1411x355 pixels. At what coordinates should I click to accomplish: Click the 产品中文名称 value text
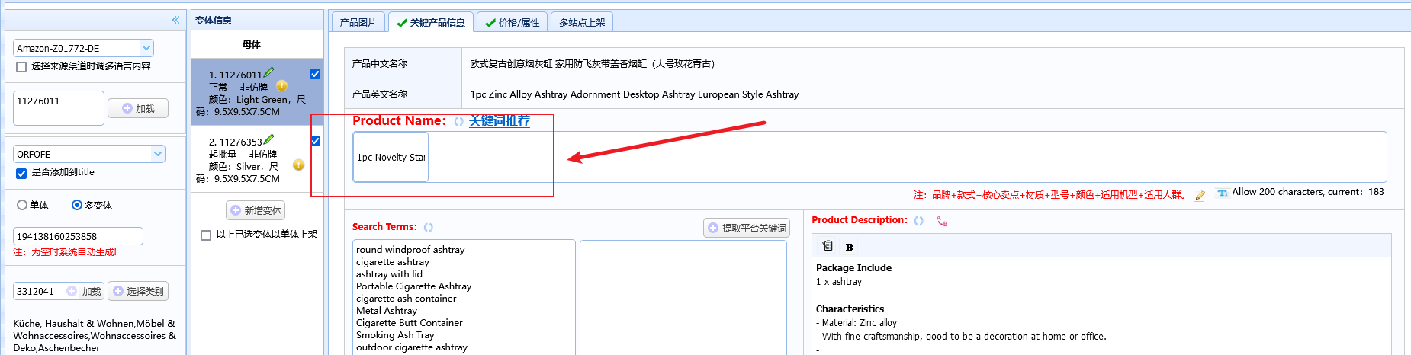[593, 64]
